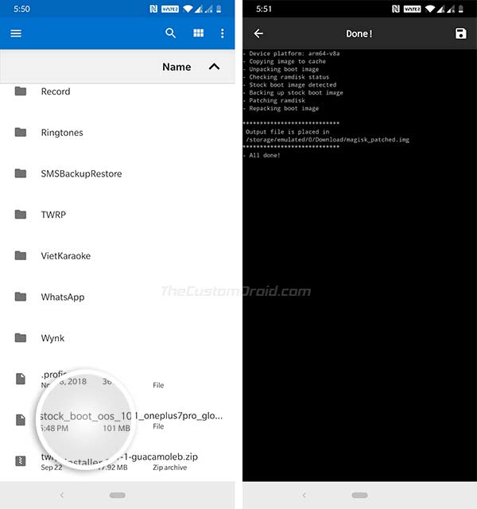This screenshot has height=509, width=477.
Task: Tap the zip archive file icon
Action: (x=21, y=461)
